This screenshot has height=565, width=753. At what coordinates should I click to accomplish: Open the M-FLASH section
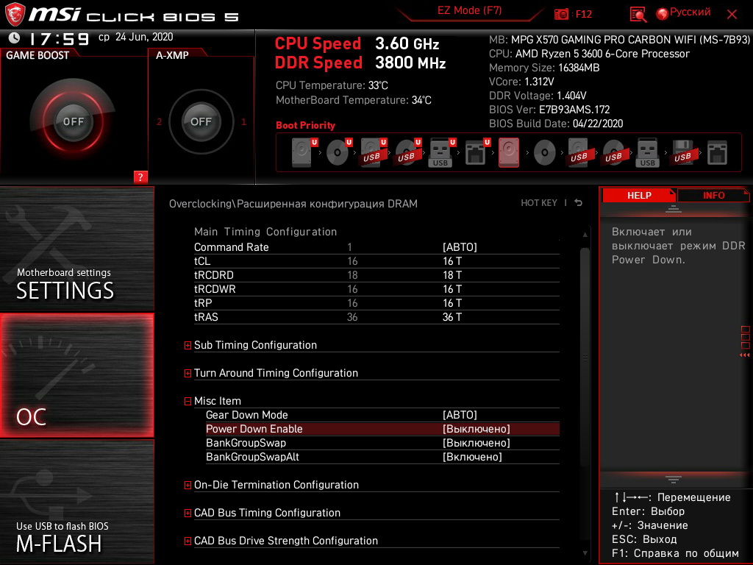[x=76, y=502]
